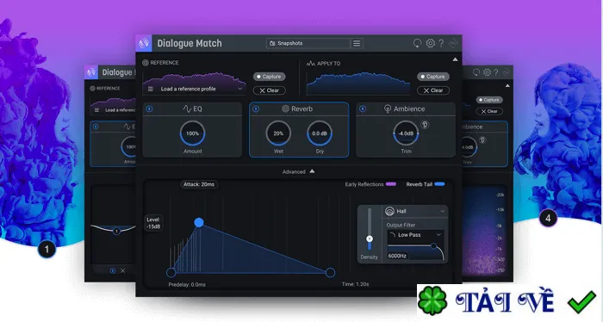Click Time: 1.20s value

[x=355, y=284]
